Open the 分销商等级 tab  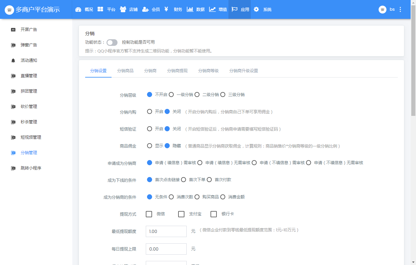pyautogui.click(x=209, y=71)
